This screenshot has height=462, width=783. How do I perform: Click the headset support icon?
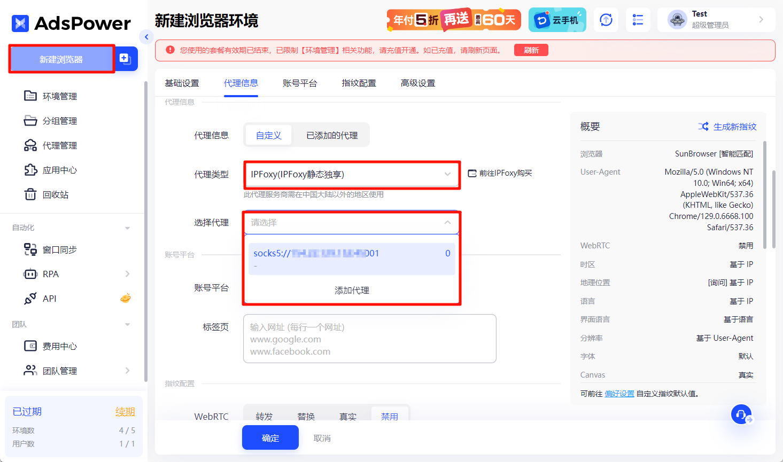point(742,414)
